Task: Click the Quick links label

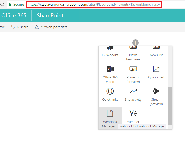Action: click(x=110, y=99)
